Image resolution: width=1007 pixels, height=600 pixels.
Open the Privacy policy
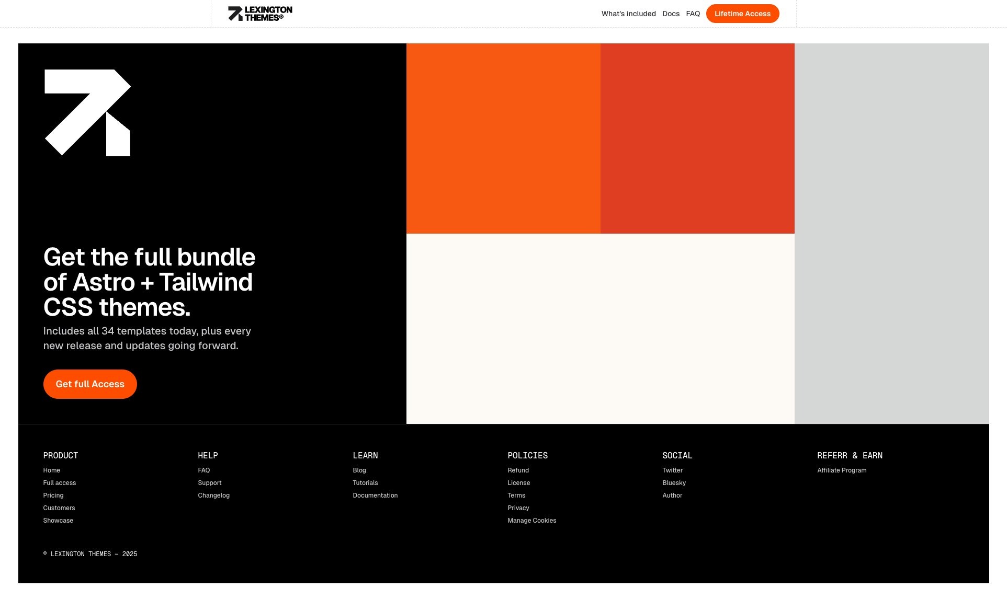click(x=518, y=507)
